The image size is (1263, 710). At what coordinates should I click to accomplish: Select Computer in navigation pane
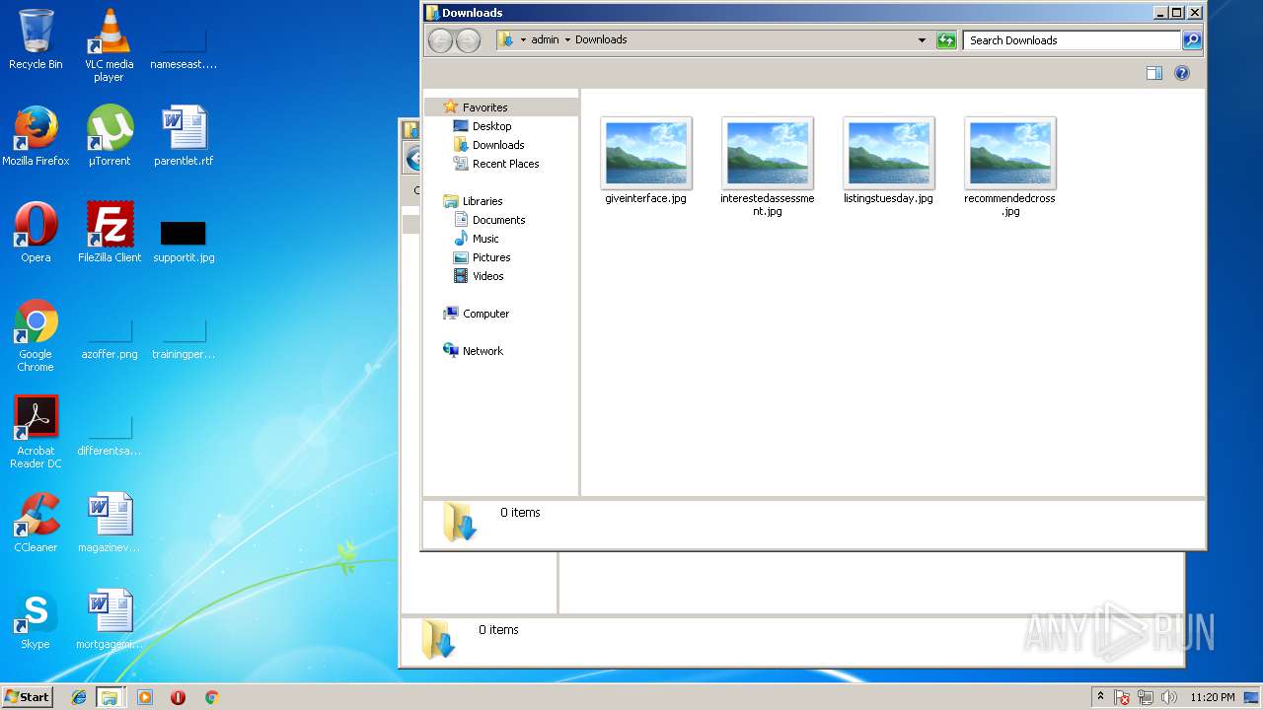pyautogui.click(x=485, y=314)
